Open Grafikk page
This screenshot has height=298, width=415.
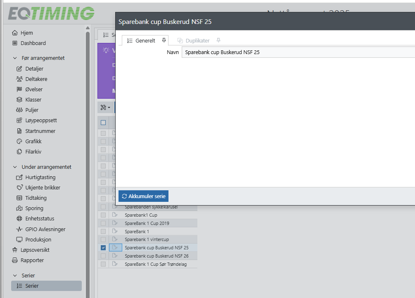click(29, 141)
